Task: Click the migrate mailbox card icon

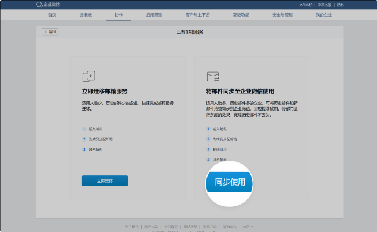Action: click(89, 77)
